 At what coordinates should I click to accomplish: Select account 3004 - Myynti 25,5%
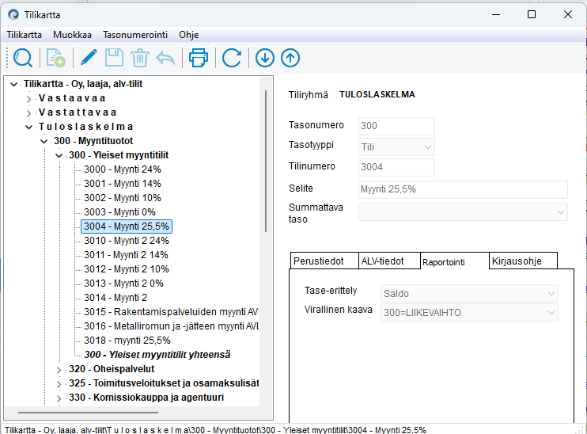pos(127,227)
